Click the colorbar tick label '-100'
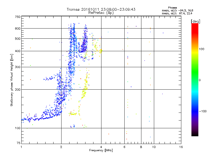213x160 pixels. coord(203,111)
